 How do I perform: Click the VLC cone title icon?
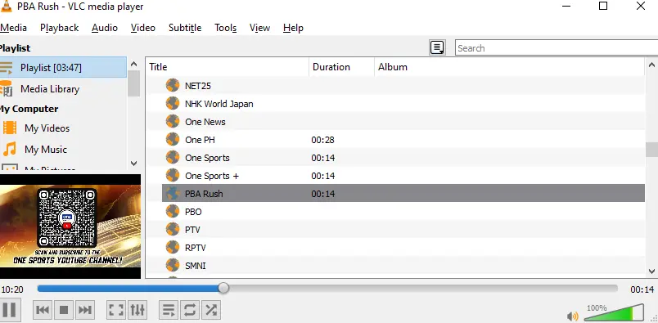tap(7, 7)
